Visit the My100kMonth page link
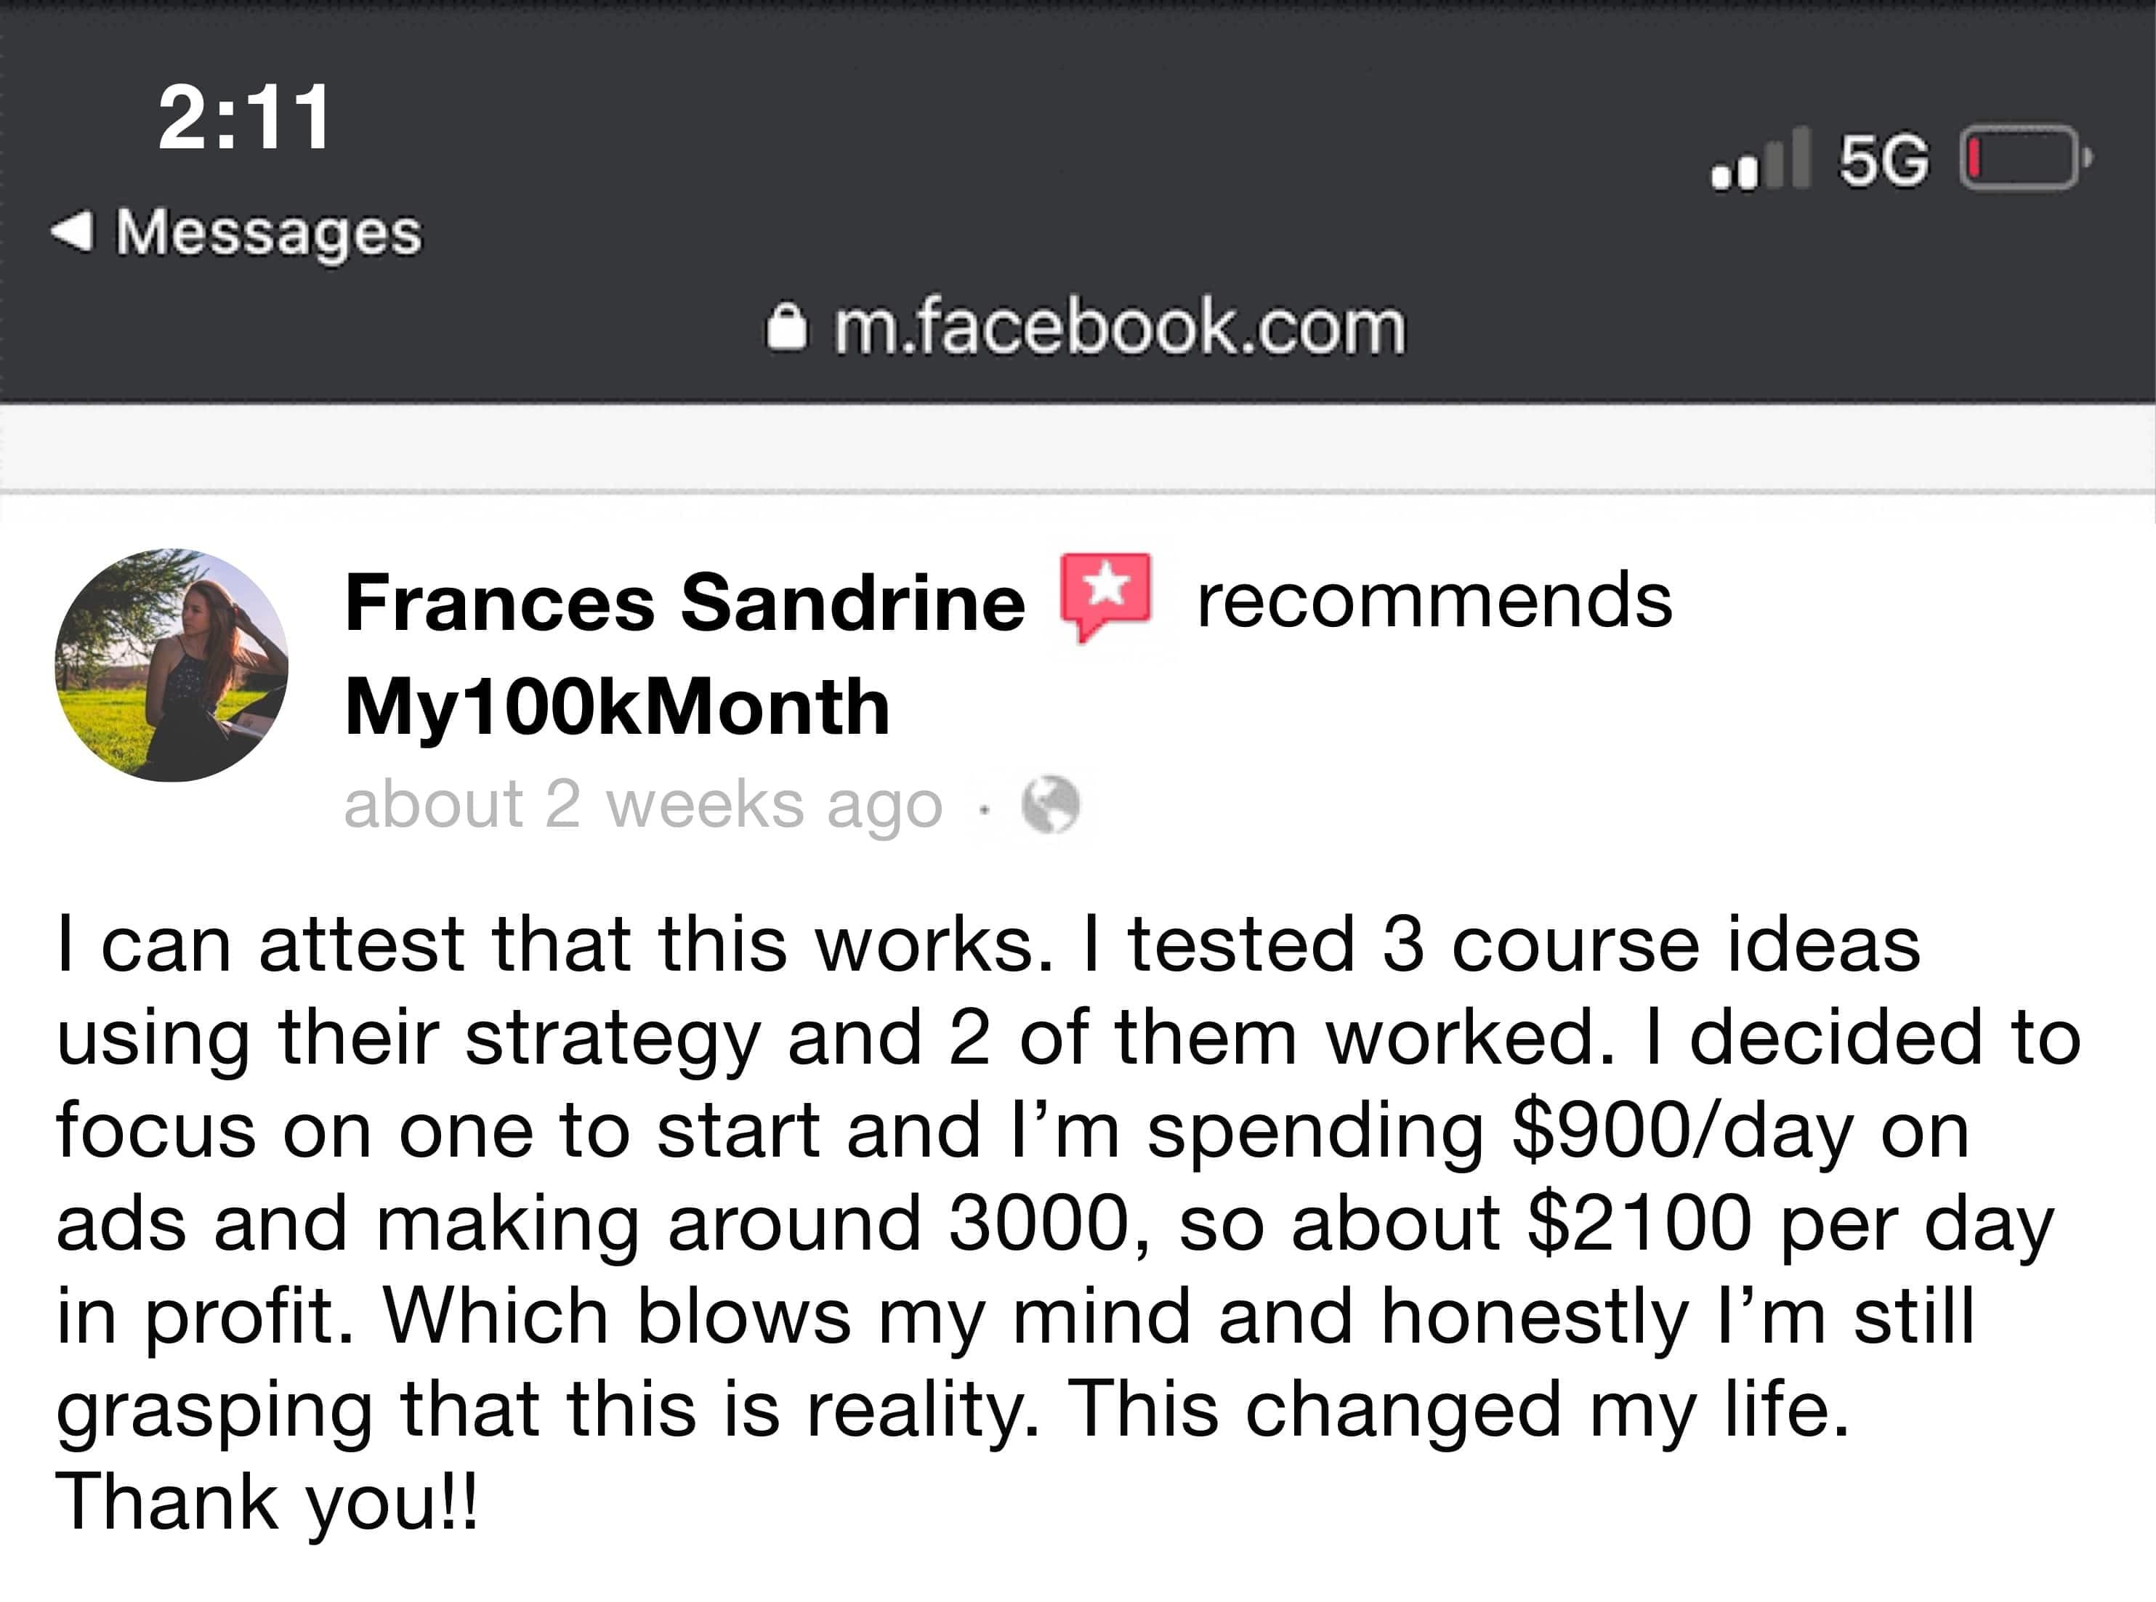 (x=617, y=707)
